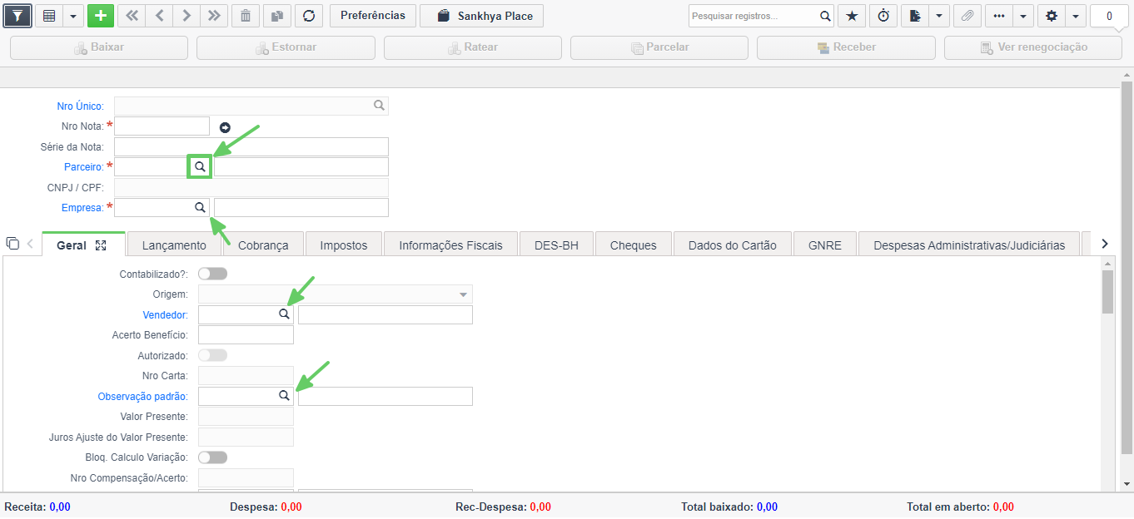Click the Receber button
Viewport: 1134px width, 519px height.
[846, 47]
